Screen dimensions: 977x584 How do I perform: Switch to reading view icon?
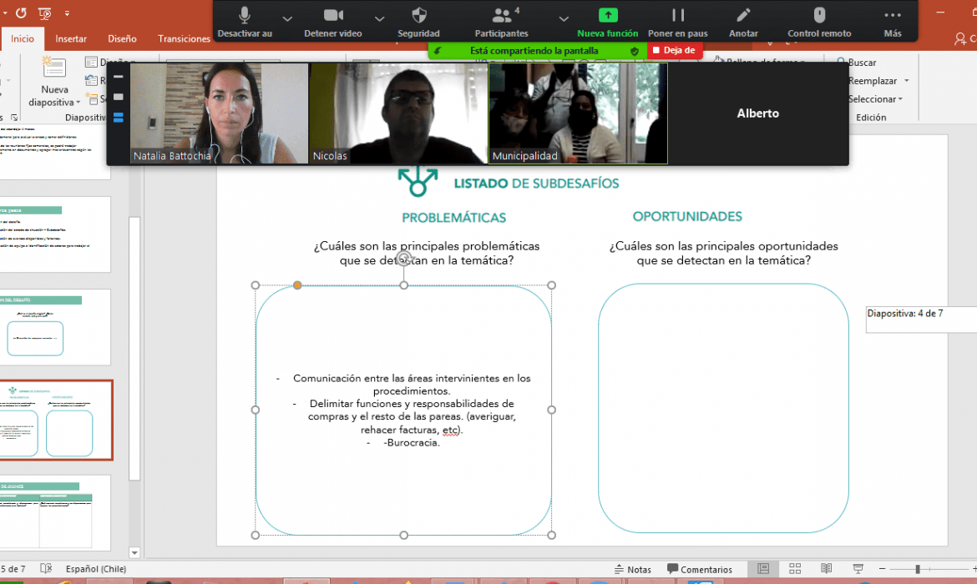pyautogui.click(x=827, y=569)
